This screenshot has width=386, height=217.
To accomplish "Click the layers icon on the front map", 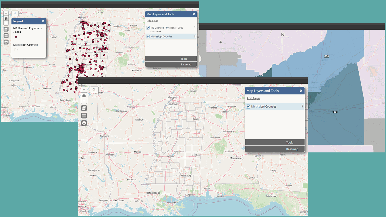I will (84, 108).
